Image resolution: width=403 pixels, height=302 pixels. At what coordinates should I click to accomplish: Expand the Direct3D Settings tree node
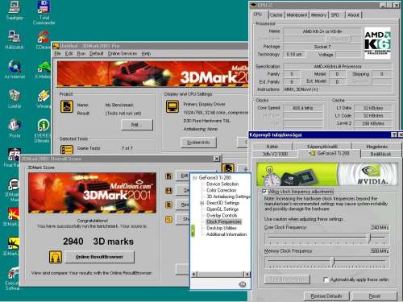201,203
